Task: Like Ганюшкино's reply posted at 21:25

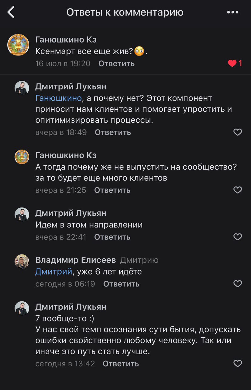Action: [237, 190]
